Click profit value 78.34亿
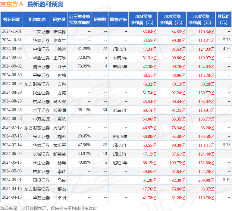Viewport: 232px width, 211px height. coord(178,128)
